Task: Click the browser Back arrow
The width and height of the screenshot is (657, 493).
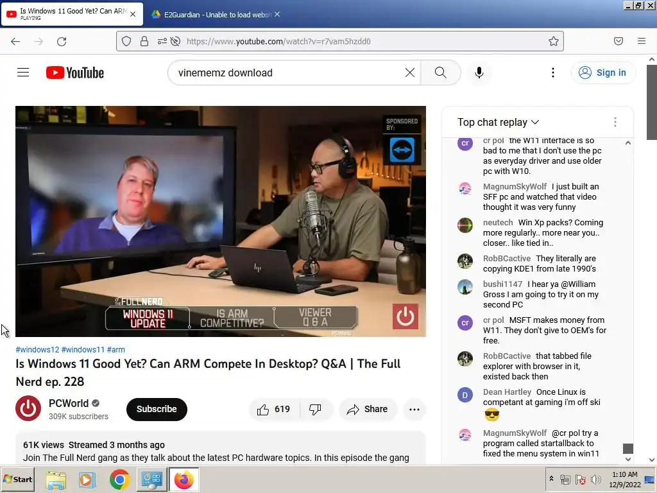Action: click(x=15, y=41)
